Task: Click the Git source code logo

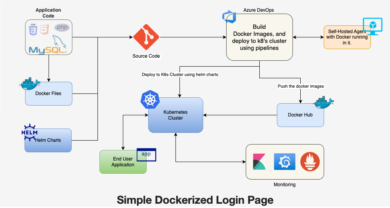Action: click(146, 37)
